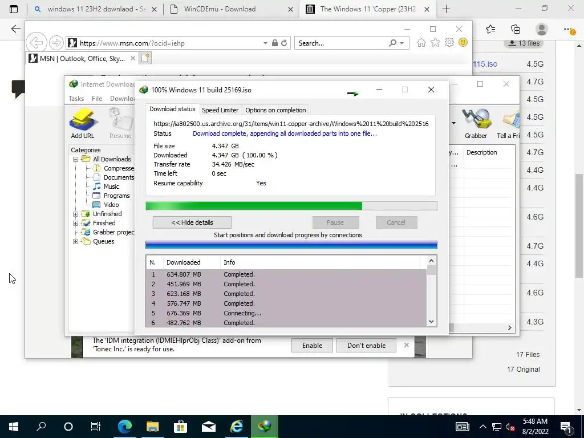Click Edge favorites star icon
The width and height of the screenshot is (584, 438).
(490, 29)
